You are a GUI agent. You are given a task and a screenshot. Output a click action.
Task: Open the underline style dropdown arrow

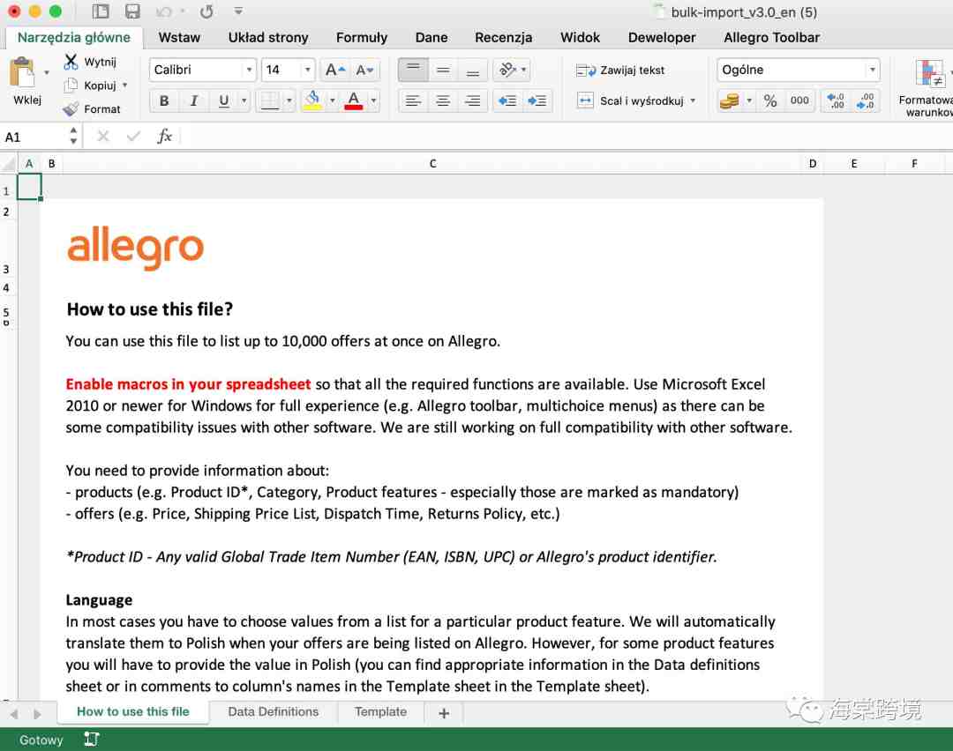[244, 100]
